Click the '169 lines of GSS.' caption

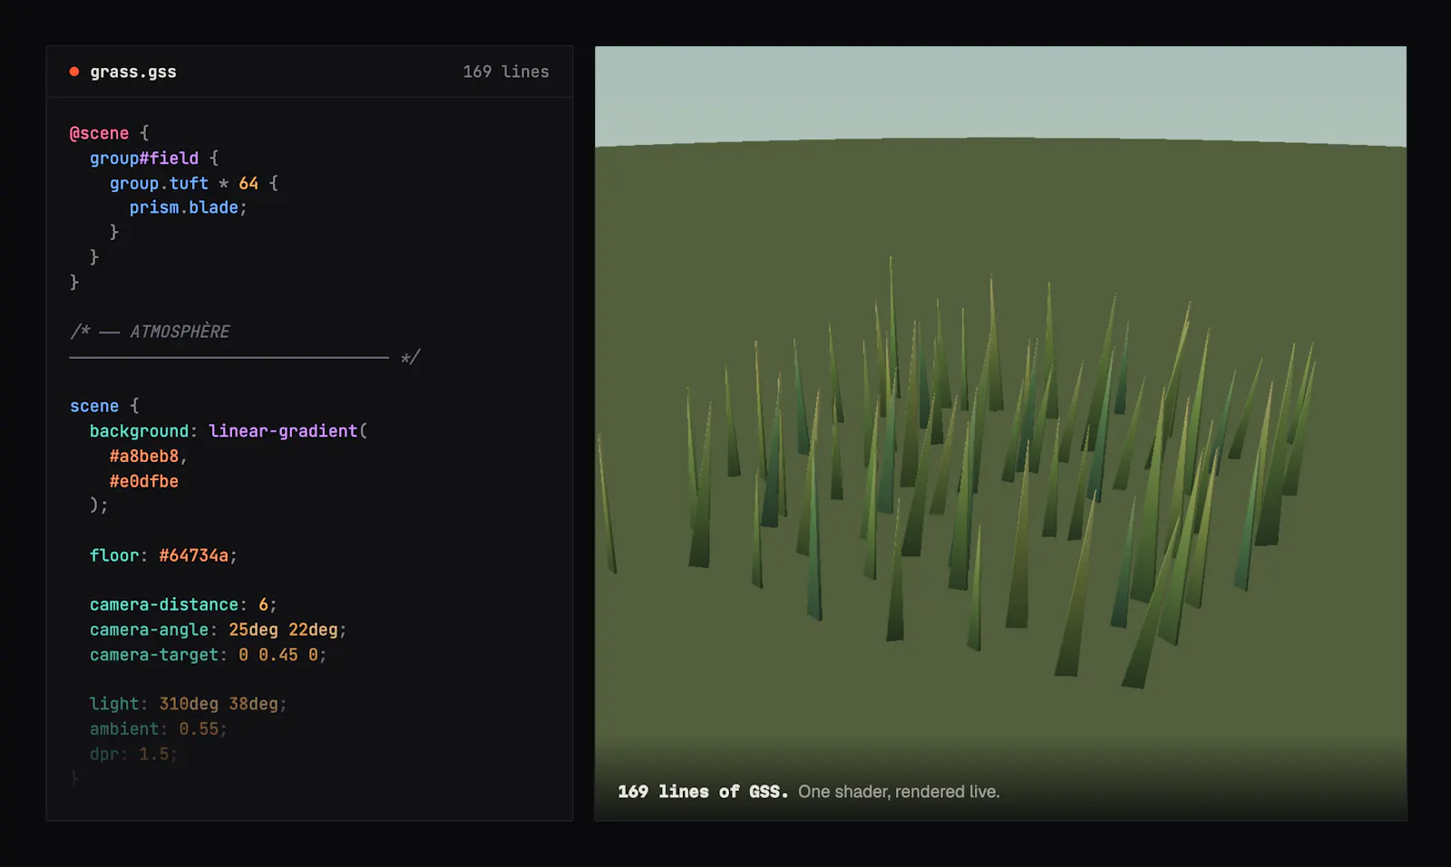click(703, 792)
